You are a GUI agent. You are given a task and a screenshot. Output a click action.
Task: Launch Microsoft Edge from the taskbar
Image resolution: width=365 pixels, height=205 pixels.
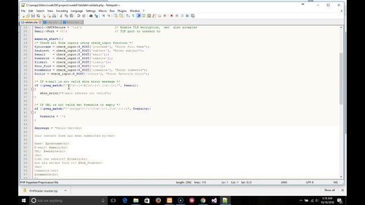[x=125, y=200]
